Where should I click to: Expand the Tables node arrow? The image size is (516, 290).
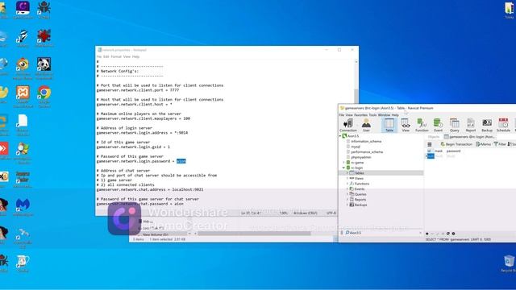347,173
